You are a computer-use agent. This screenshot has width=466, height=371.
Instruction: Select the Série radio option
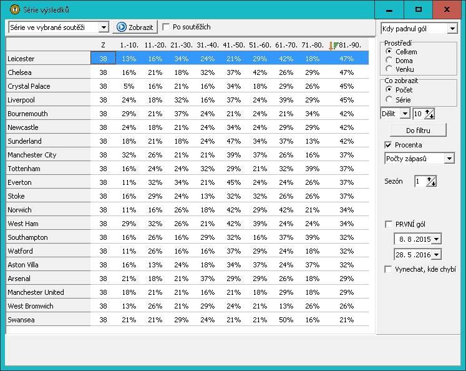click(x=389, y=99)
